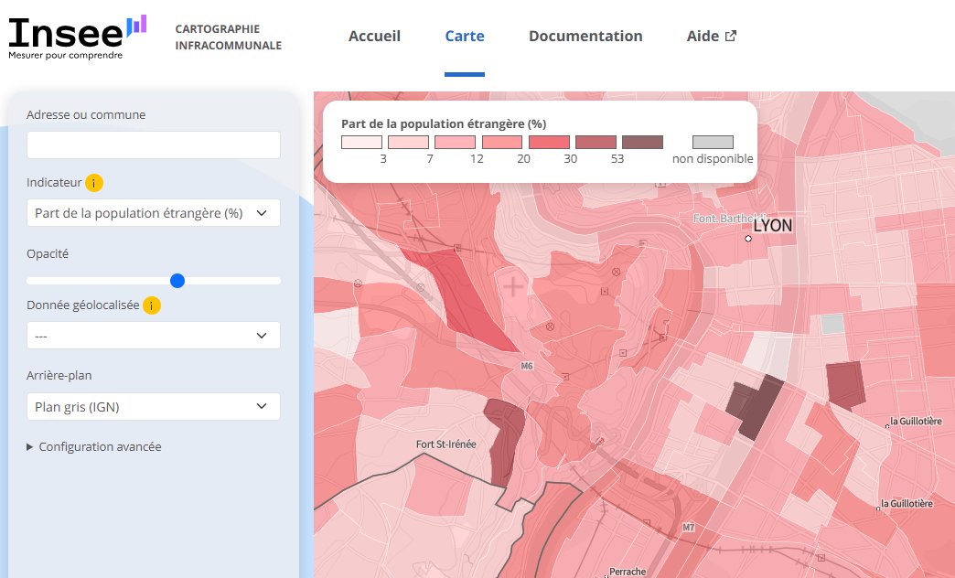Open the Aide page

703,36
